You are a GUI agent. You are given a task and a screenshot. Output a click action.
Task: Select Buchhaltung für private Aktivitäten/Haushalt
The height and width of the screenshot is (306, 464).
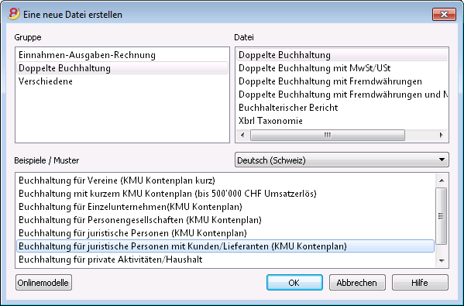click(x=110, y=260)
